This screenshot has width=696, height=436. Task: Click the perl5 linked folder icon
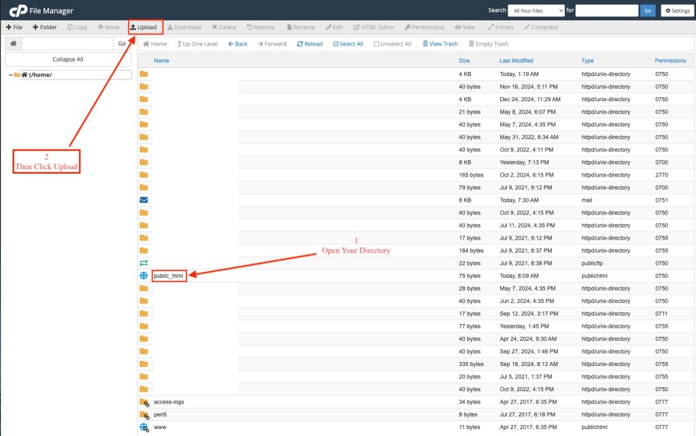click(144, 415)
